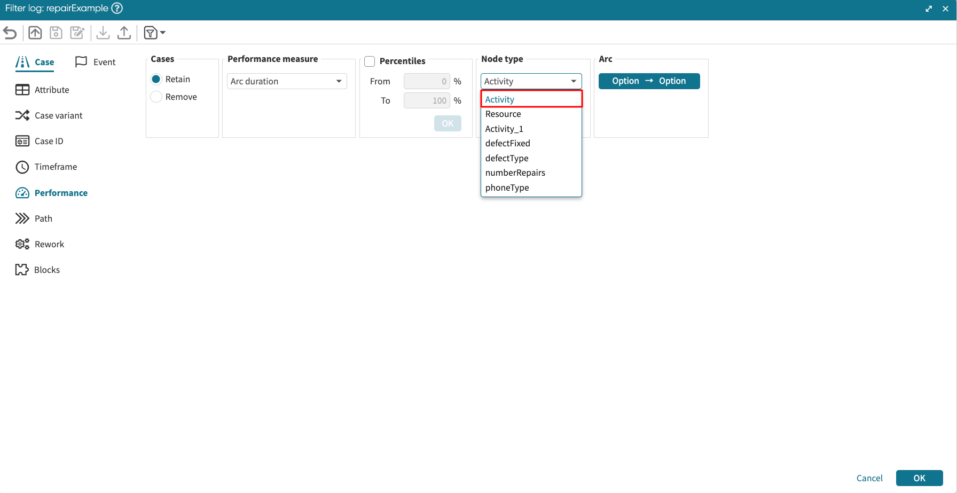Click Cancel to discard the filter
957x493 pixels.
tap(869, 478)
